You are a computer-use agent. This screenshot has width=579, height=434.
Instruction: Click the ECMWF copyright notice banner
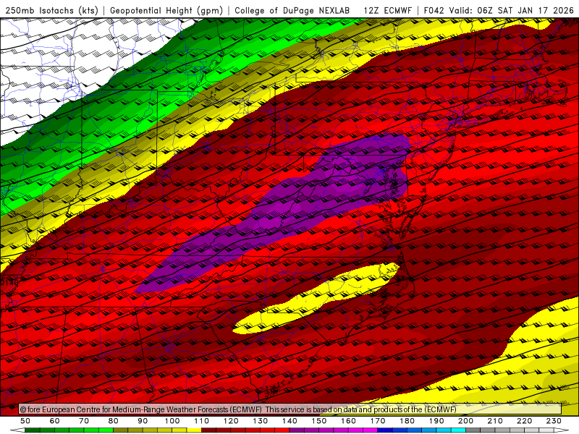click(x=290, y=409)
